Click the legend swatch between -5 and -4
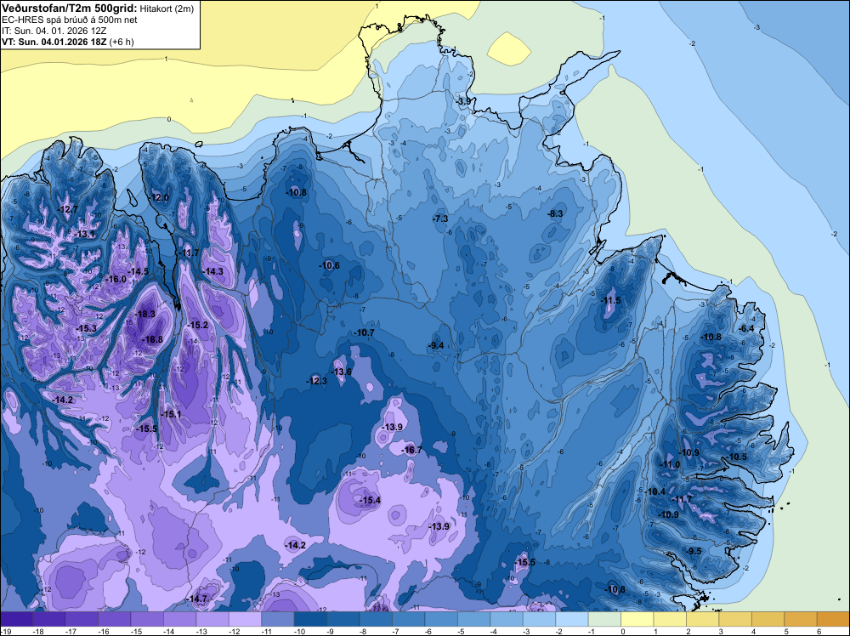Image resolution: width=850 pixels, height=636 pixels. pyautogui.click(x=473, y=619)
